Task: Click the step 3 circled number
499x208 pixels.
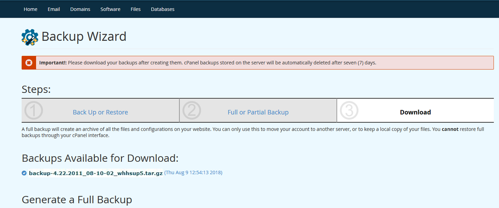Action: (349, 111)
